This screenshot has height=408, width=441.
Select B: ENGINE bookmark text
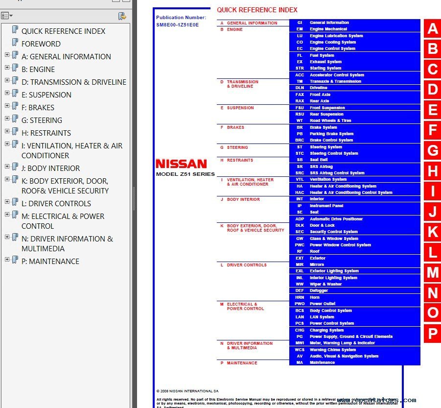pyautogui.click(x=38, y=69)
